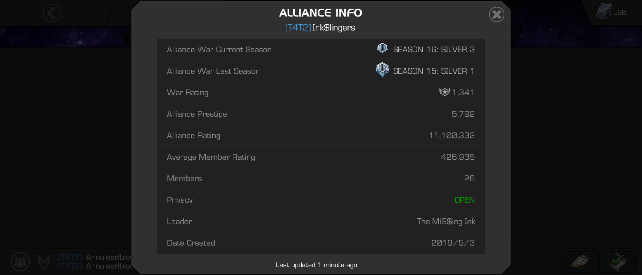Tap the Season 15 Silver 1 badge
642x275 pixels.
click(x=382, y=70)
